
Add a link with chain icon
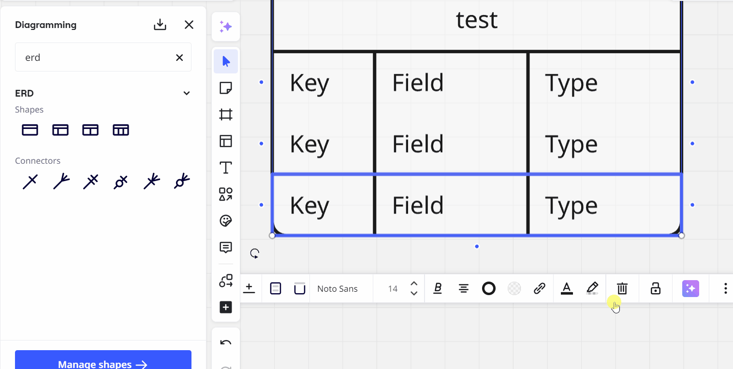[540, 288]
